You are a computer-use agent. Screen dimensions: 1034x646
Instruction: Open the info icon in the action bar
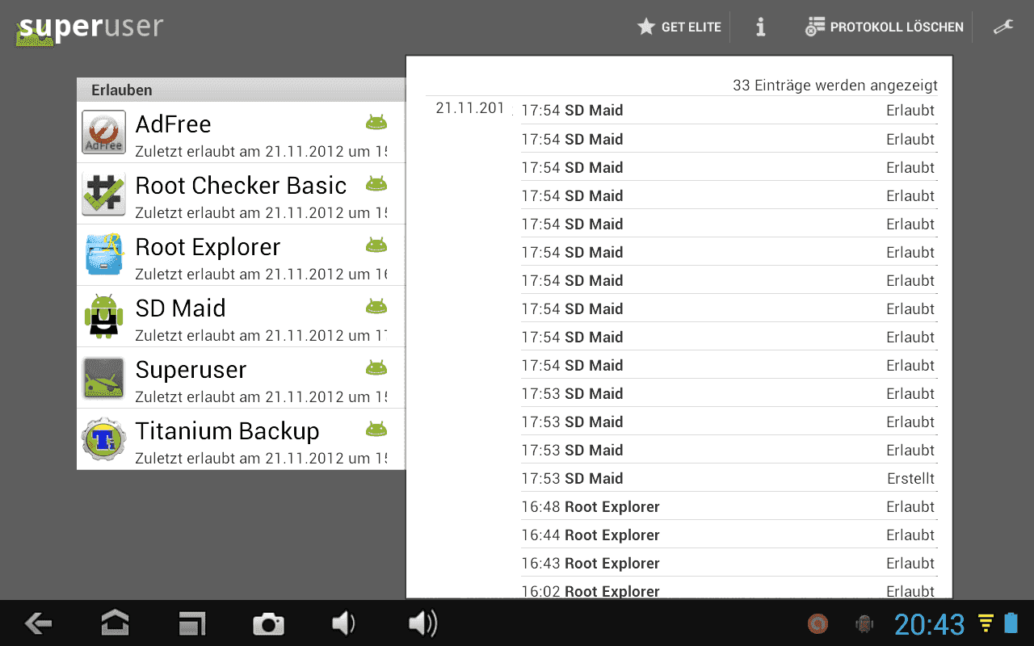760,27
